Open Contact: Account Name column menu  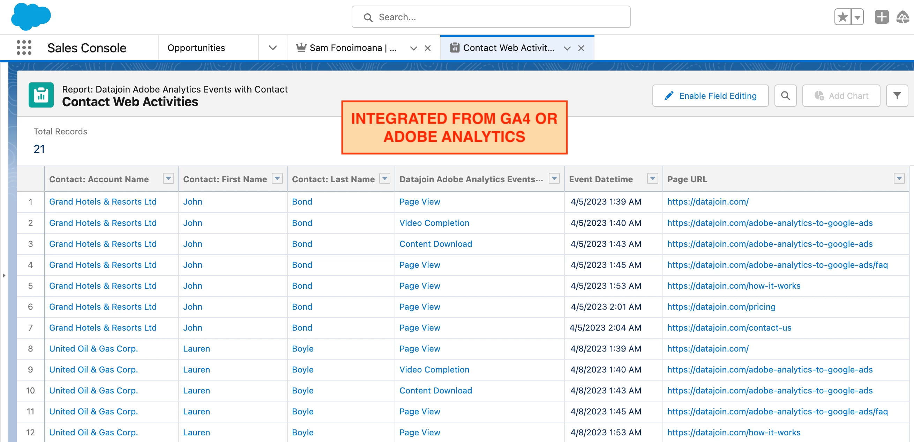(x=168, y=178)
